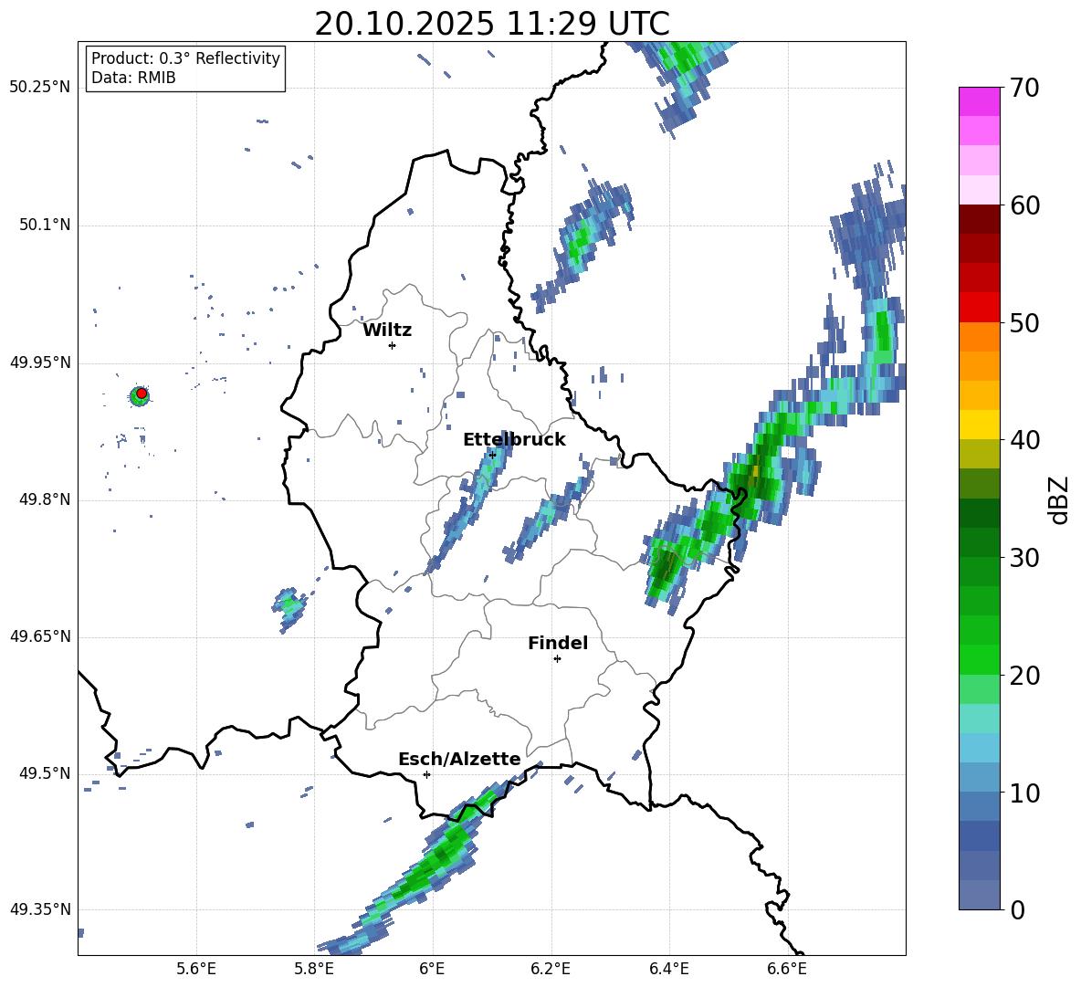
Task: Click the colorbar tick value 0
Action: [1017, 909]
